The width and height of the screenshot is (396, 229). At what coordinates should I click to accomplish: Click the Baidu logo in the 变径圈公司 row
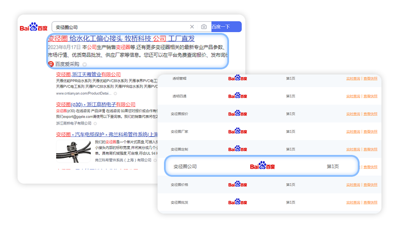(x=262, y=166)
